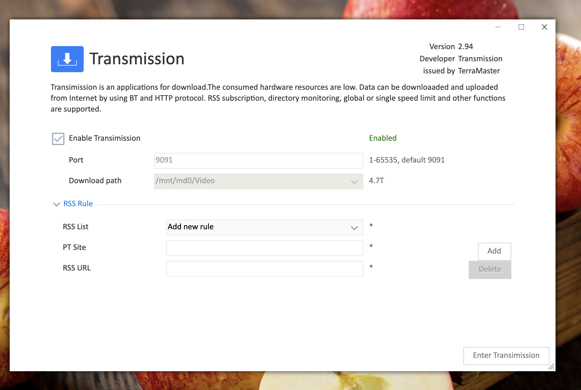The height and width of the screenshot is (390, 581).
Task: Click the PT Site input field
Action: tap(264, 248)
